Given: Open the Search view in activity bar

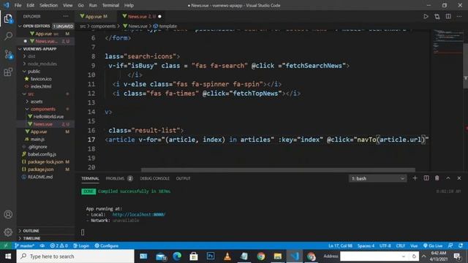Looking at the screenshot, I should [8, 36].
